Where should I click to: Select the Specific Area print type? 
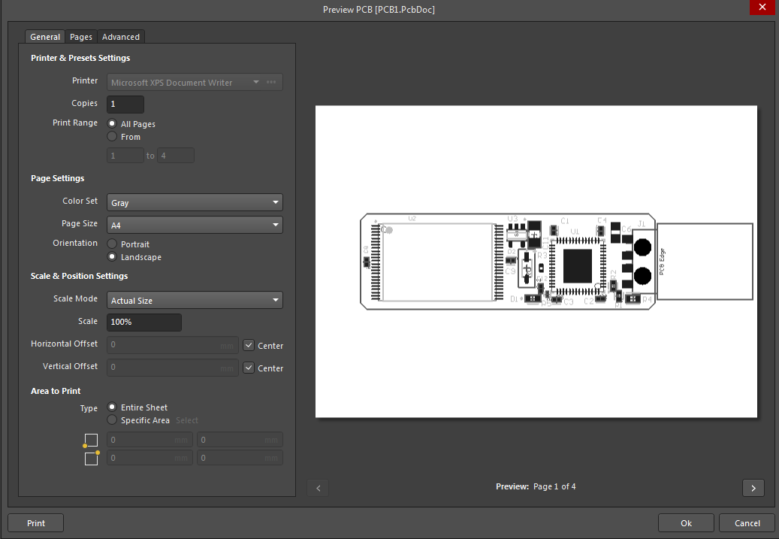tap(113, 420)
